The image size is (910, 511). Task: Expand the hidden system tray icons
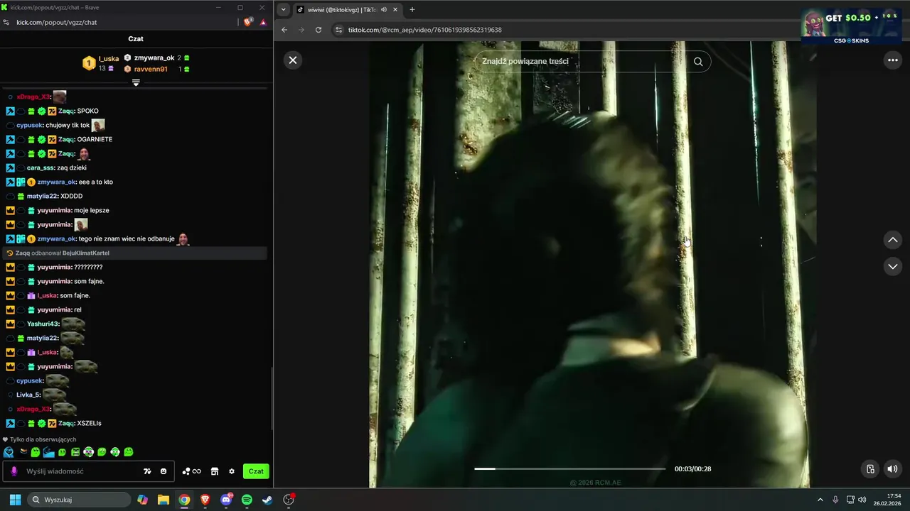click(820, 500)
